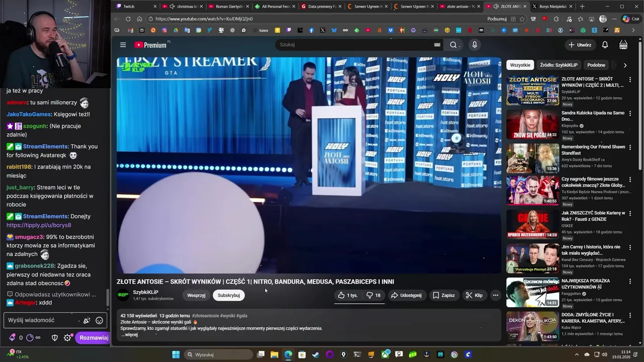The height and width of the screenshot is (362, 644).
Task: Toggle the Subskrybuj subscribe button
Action: point(229,295)
